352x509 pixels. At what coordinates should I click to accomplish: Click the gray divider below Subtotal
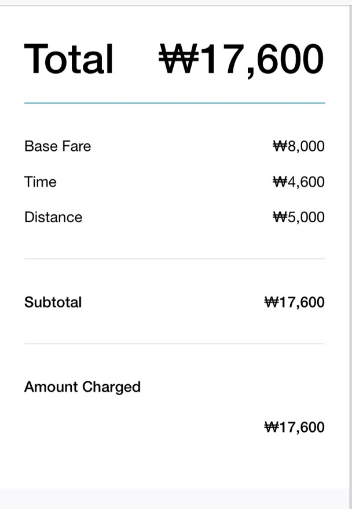pos(174,344)
